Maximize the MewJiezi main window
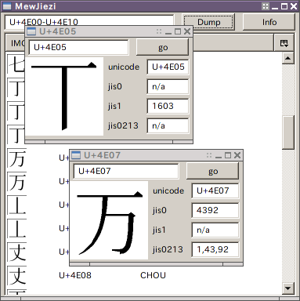The height and width of the screenshot is (301, 300). pyautogui.click(x=284, y=6)
